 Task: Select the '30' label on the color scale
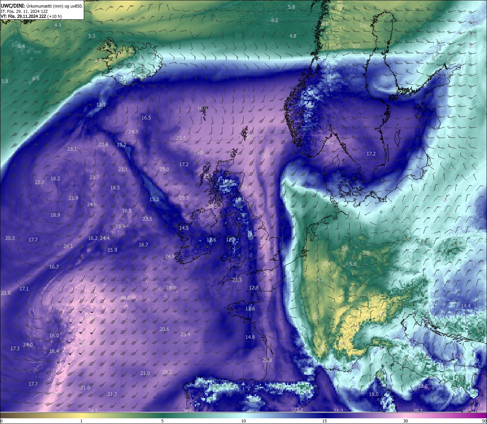click(406, 421)
